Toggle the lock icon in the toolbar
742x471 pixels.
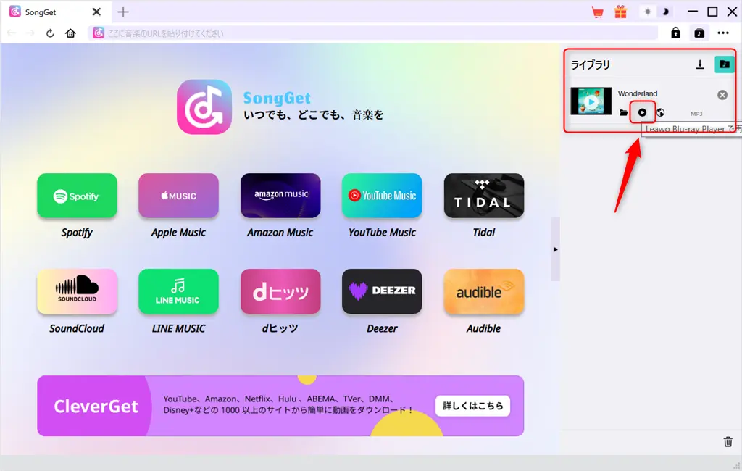click(x=675, y=33)
